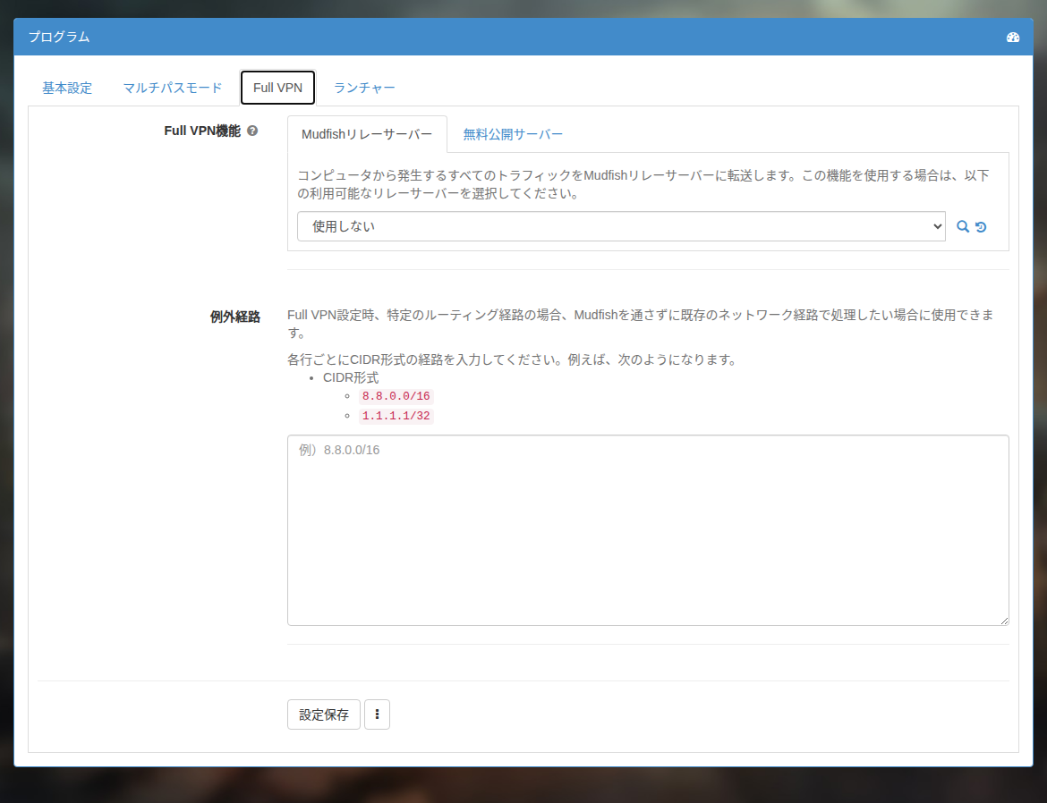1047x803 pixels.
Task: Switch to the ランチャー tab
Action: [x=364, y=89]
